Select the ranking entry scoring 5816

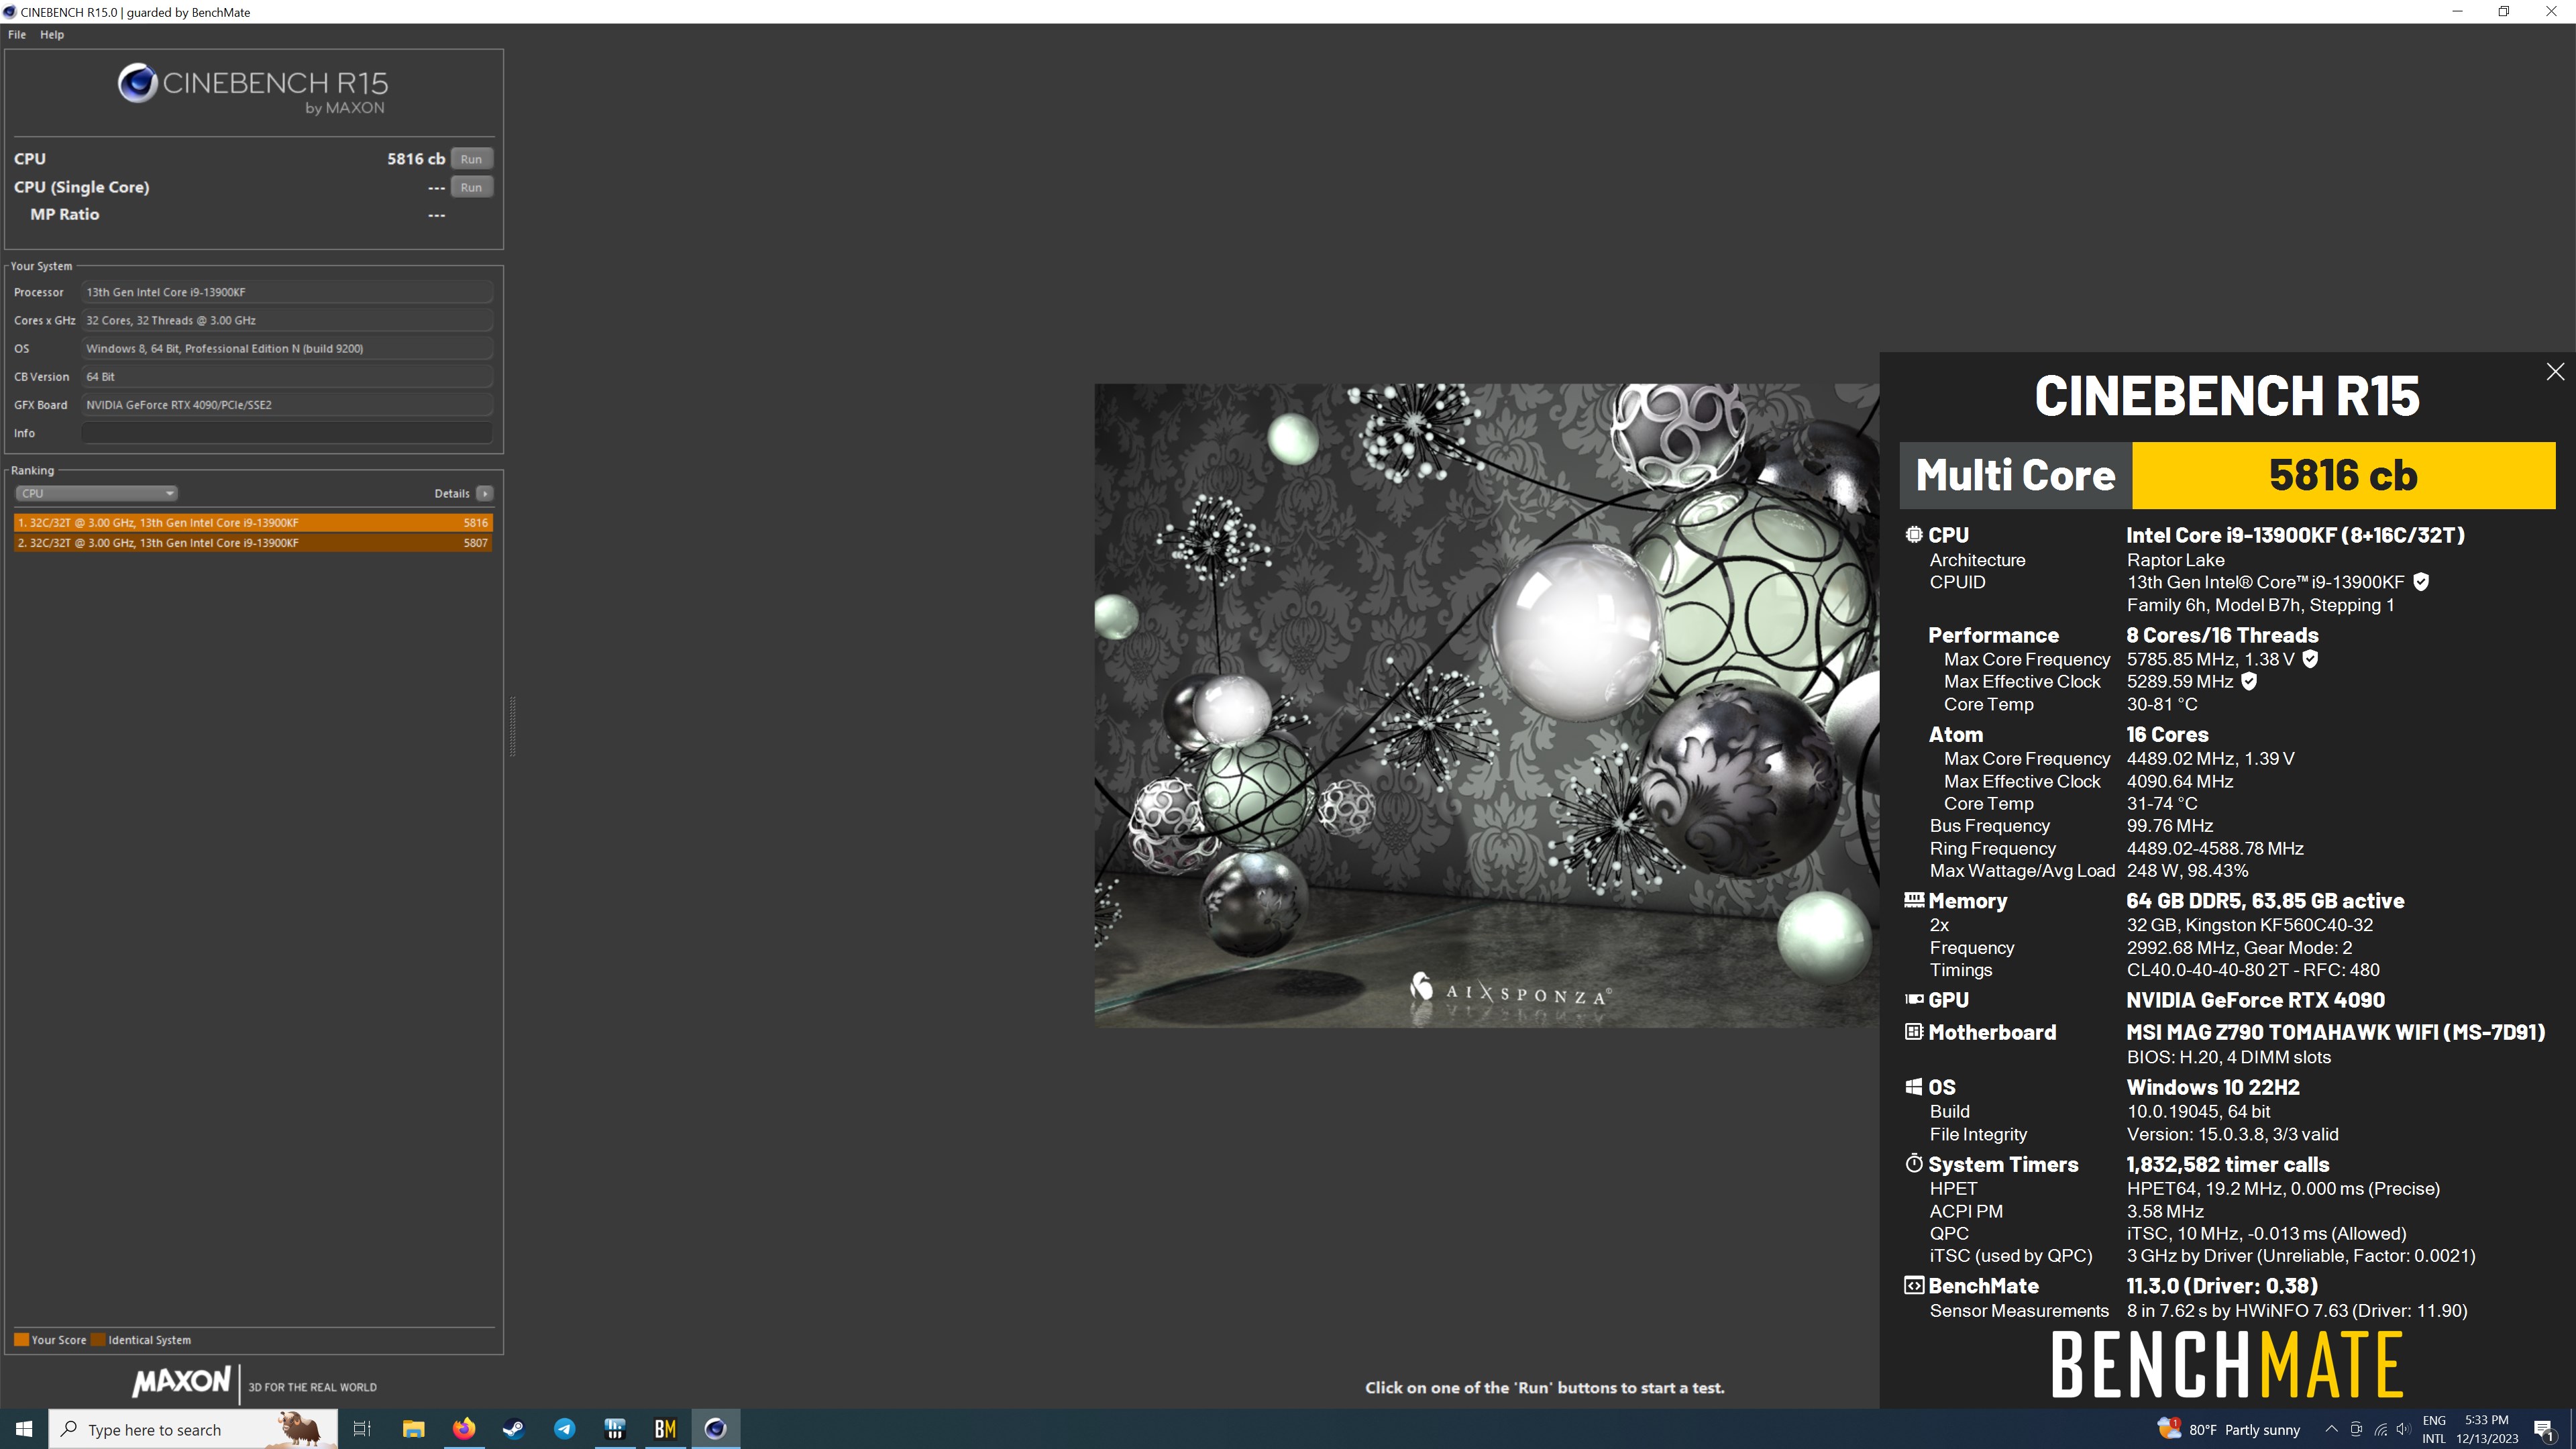(253, 522)
